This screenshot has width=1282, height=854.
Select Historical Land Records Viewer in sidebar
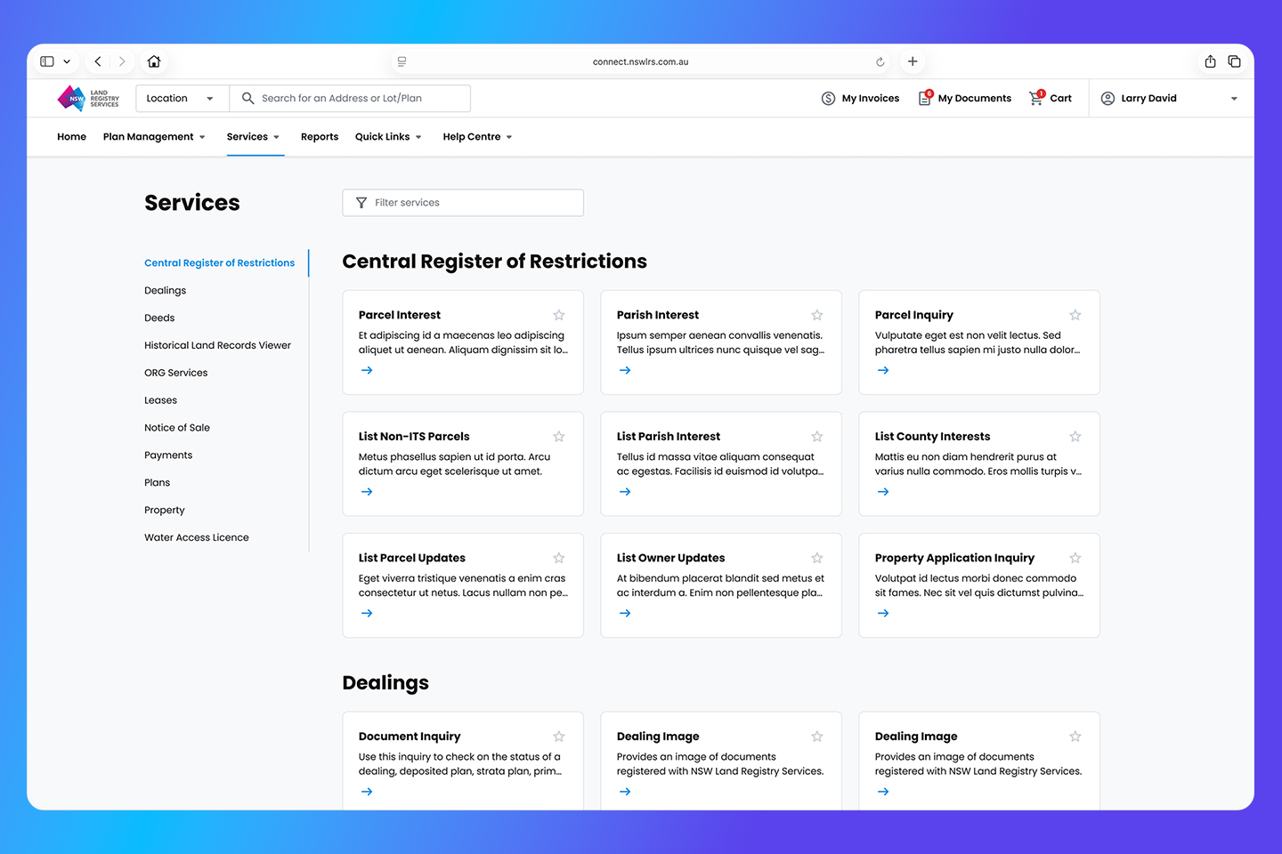[217, 345]
